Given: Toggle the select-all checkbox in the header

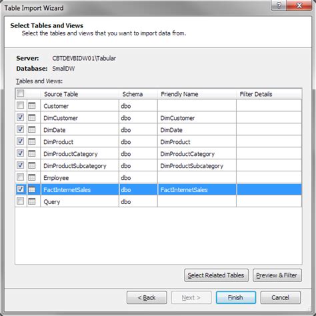Looking at the screenshot, I should tap(21, 93).
